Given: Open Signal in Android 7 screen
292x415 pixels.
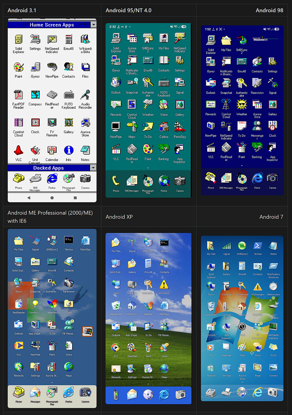Looking at the screenshot, I should 226,246.
